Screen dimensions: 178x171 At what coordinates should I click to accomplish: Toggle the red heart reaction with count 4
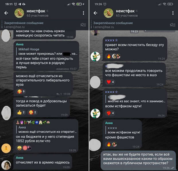pos(110,82)
